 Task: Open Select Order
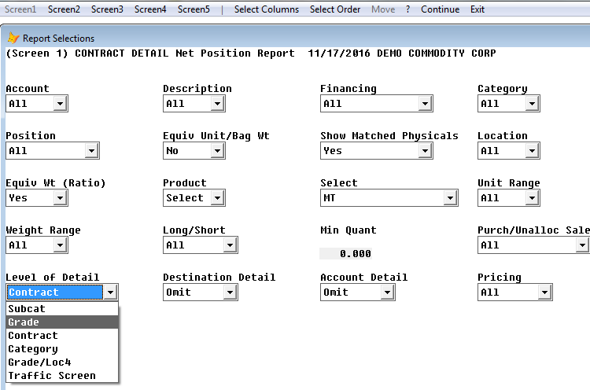pyautogui.click(x=335, y=9)
